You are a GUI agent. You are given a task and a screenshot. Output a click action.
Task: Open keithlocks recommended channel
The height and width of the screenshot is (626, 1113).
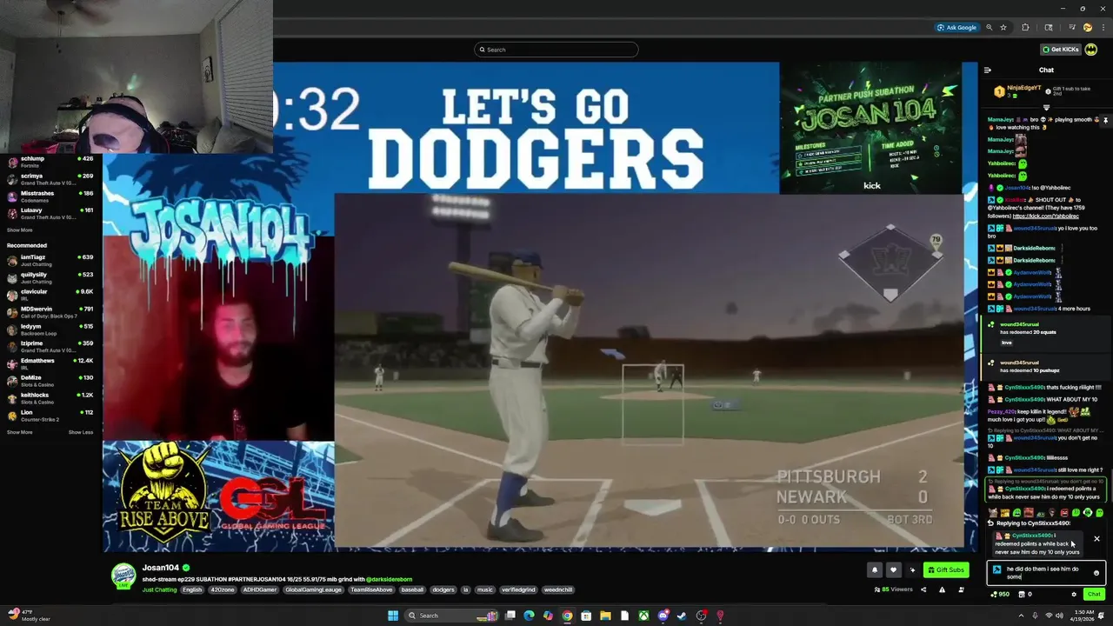[x=51, y=398]
